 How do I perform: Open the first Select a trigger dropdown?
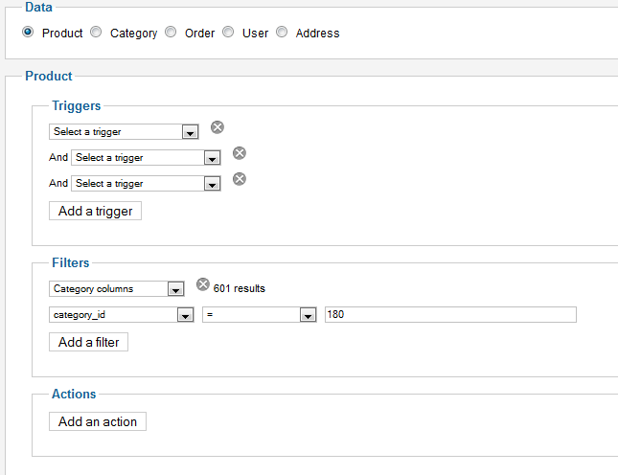coord(124,131)
